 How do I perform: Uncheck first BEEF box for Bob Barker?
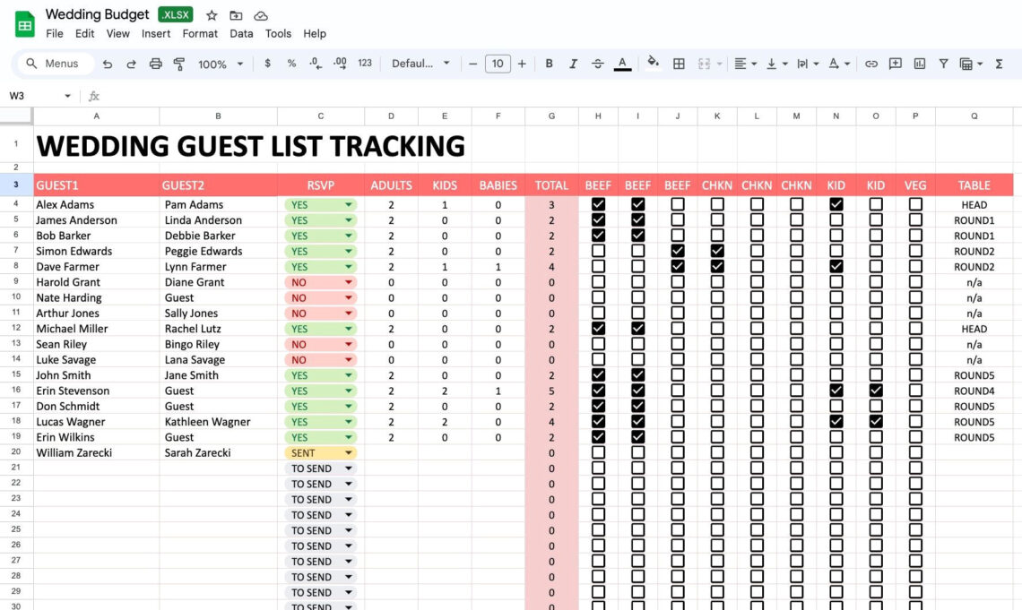point(598,236)
